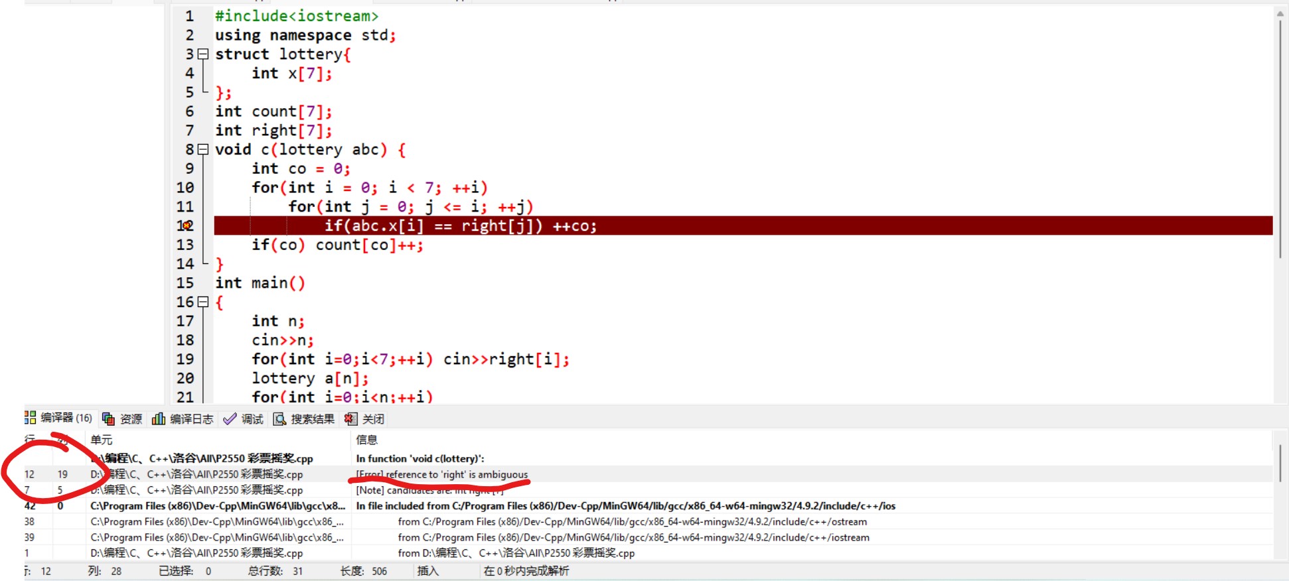Click on 'int right[7];' declaration
The height and width of the screenshot is (581, 1289).
tap(273, 131)
